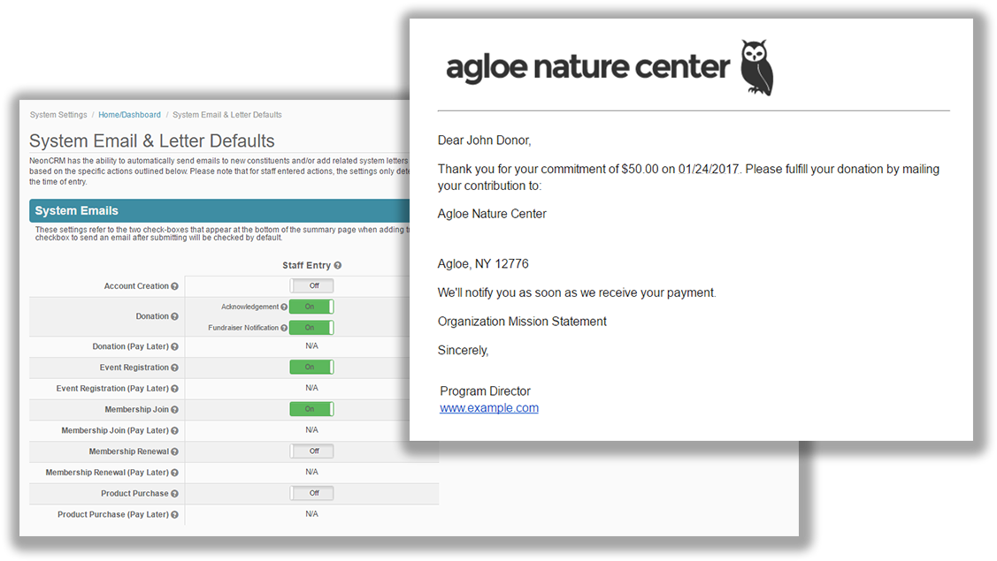
Task: Switch off Event Registration email toggle
Action: click(311, 368)
